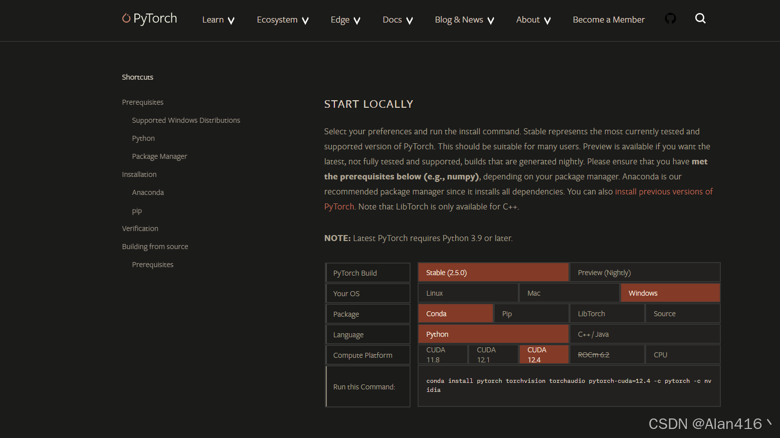Select the LibTorch package option
The width and height of the screenshot is (780, 438).
click(607, 314)
